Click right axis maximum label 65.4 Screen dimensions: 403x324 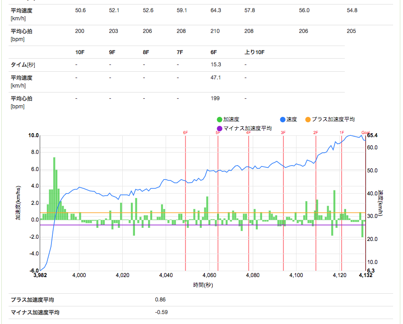tap(372, 135)
